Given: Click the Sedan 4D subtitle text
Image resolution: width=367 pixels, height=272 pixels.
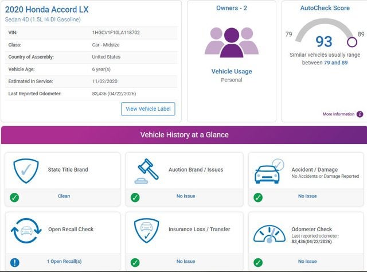Looking at the screenshot, I should [x=42, y=20].
